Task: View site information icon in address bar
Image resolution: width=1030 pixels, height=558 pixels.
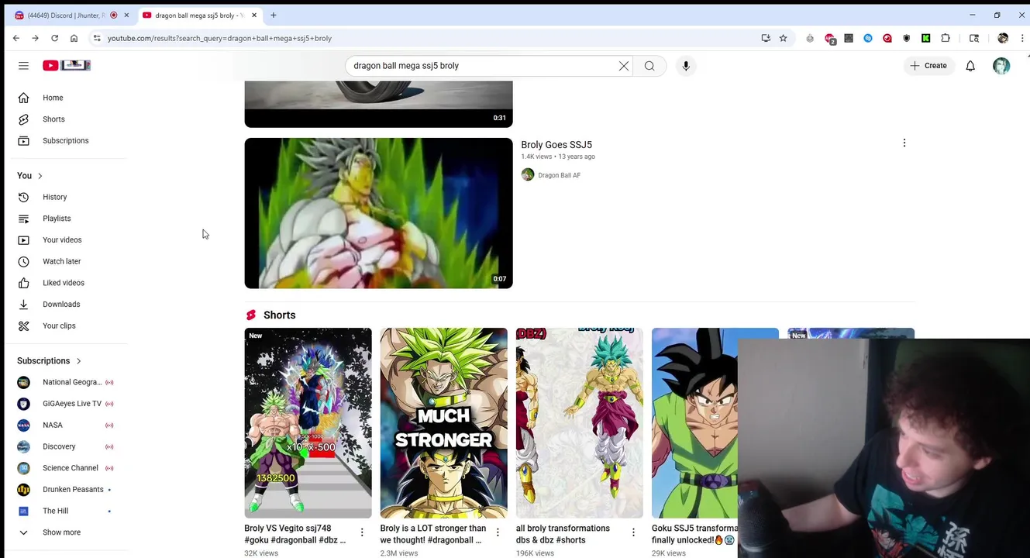Action: [x=97, y=38]
